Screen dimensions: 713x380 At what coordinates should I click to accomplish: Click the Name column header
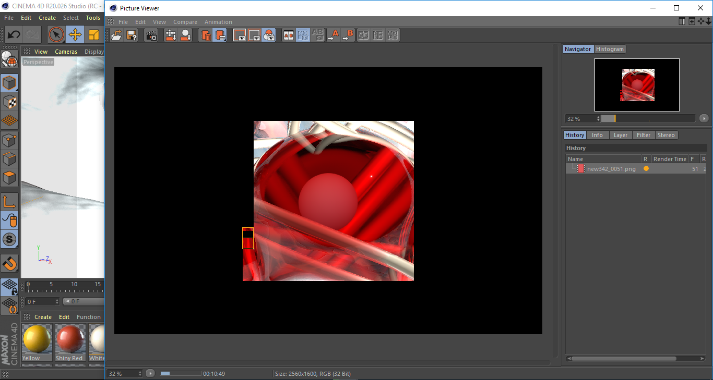click(604, 159)
